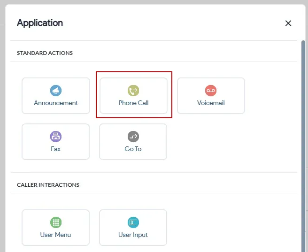This screenshot has width=308, height=252.
Task: Choose the User Menu label text
Action: [x=56, y=235]
